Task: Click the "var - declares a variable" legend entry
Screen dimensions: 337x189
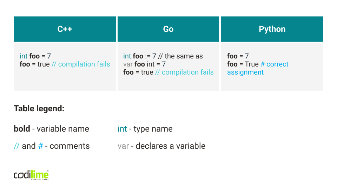Action: (161, 146)
